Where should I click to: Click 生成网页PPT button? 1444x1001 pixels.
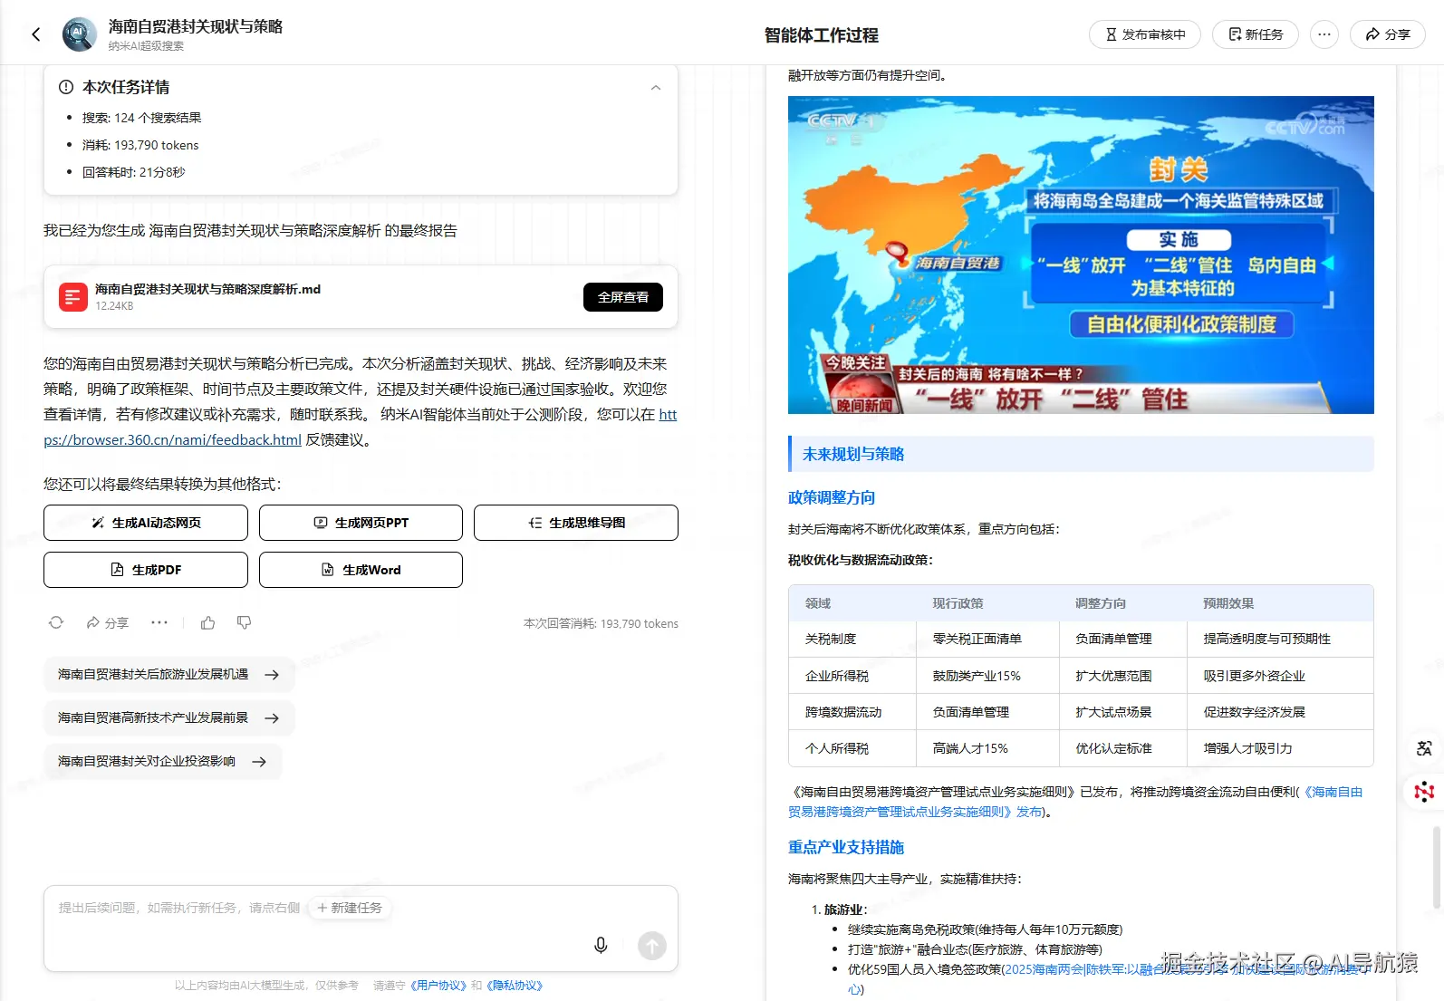[x=361, y=523]
